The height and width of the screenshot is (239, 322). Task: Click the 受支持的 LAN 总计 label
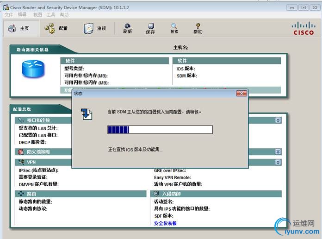coord(38,128)
